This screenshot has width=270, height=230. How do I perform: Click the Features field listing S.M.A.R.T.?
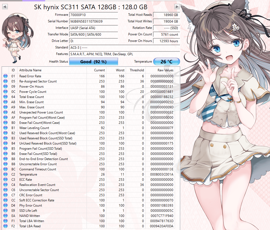click(x=124, y=54)
